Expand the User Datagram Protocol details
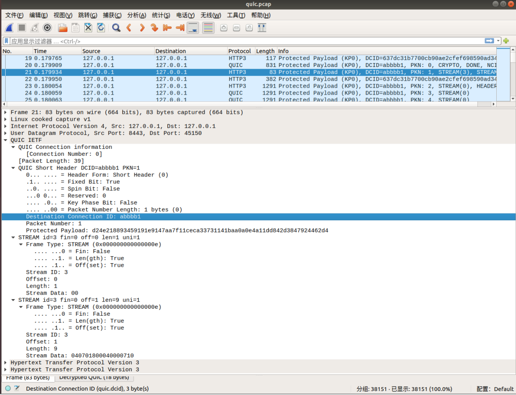The image size is (516, 395). (5, 133)
